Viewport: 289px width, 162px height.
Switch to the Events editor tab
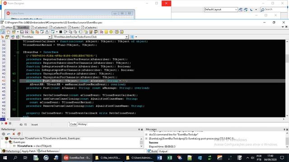point(74,27)
